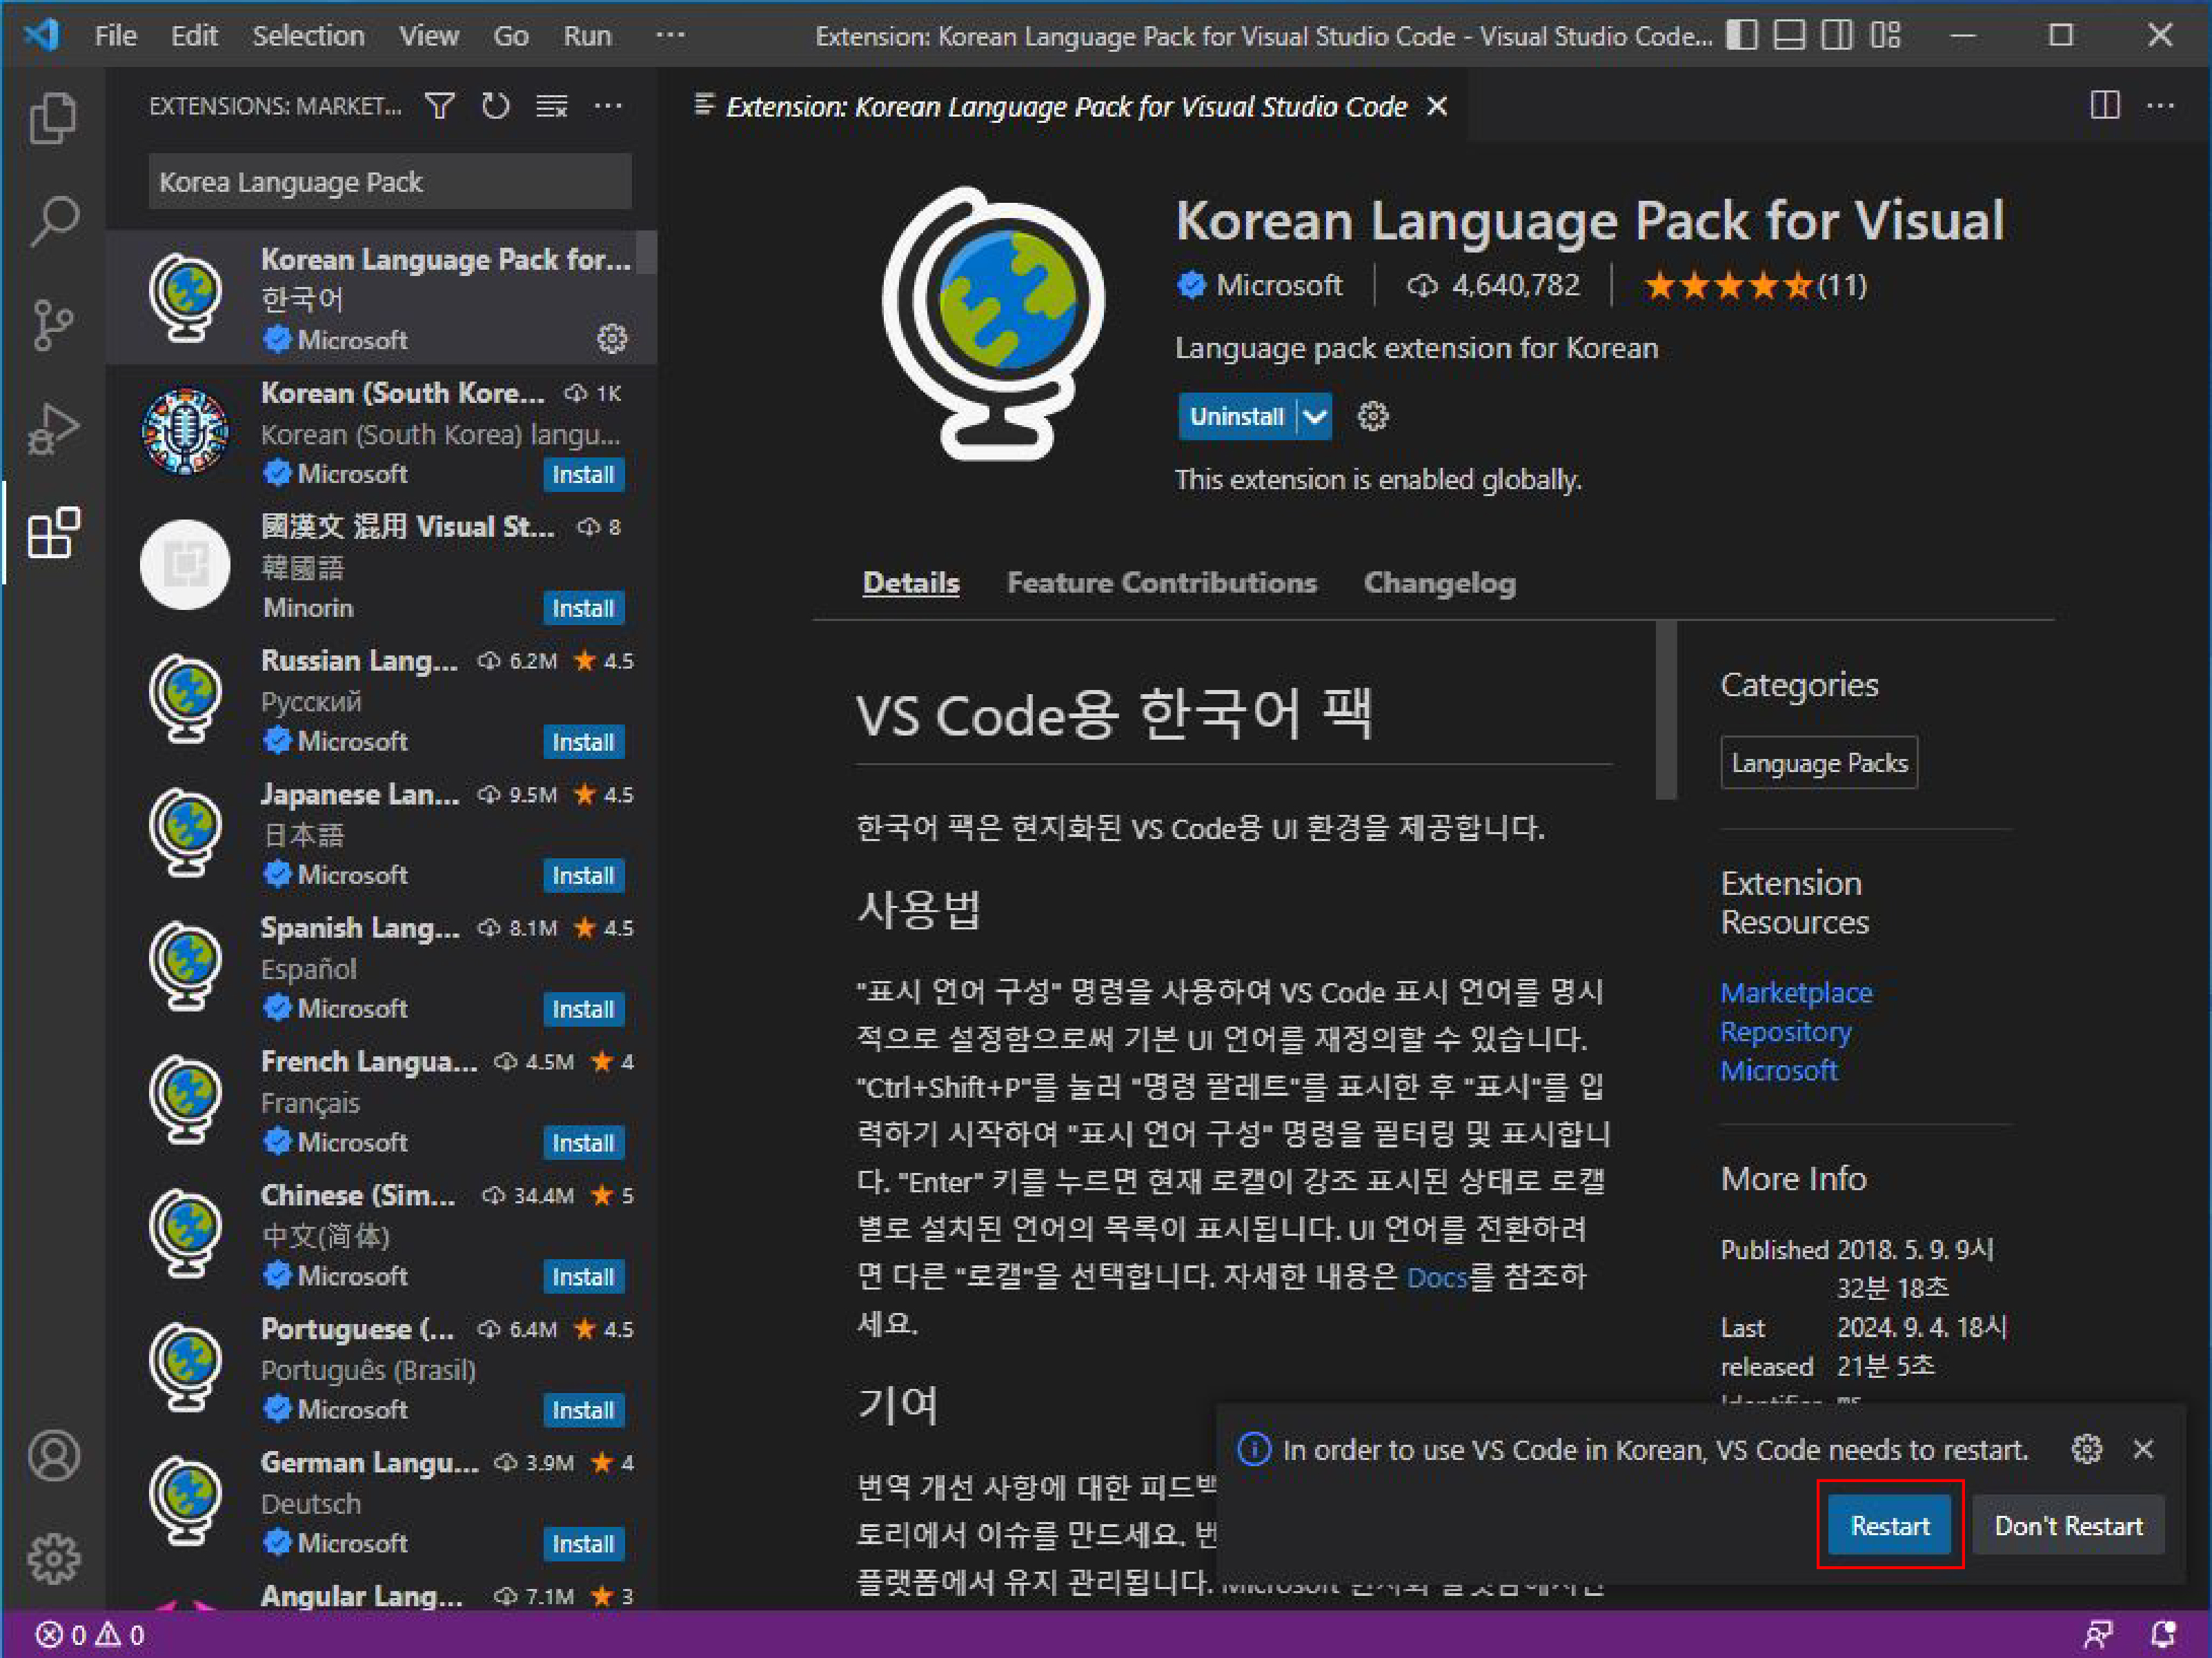Select Korean Language Pack in extension list
This screenshot has width=2212, height=1658.
(x=381, y=298)
